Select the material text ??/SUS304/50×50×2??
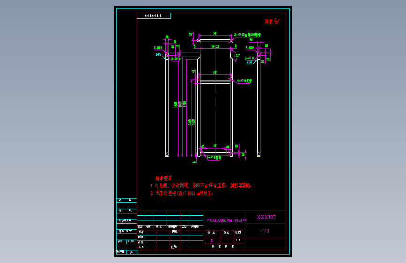This screenshot has height=263, width=406. pyautogui.click(x=227, y=220)
